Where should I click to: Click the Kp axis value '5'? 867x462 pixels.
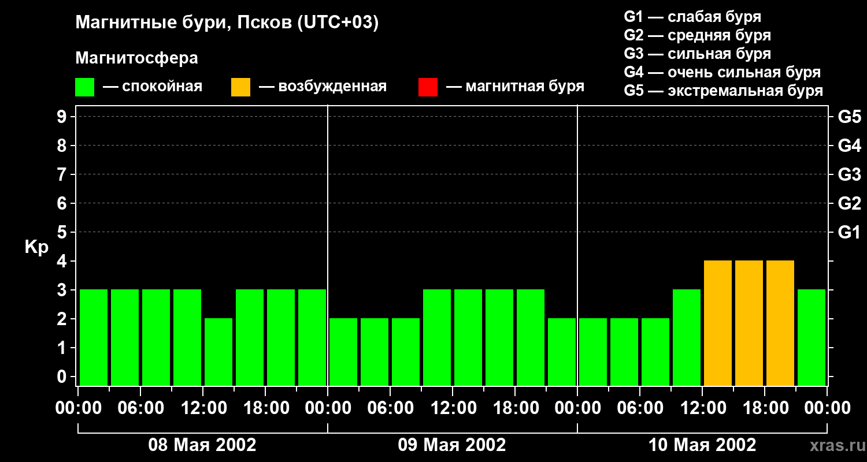(63, 232)
